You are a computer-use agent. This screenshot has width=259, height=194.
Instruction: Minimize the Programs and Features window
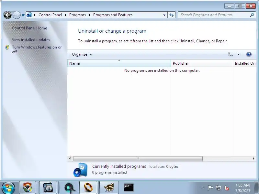tap(229, 6)
